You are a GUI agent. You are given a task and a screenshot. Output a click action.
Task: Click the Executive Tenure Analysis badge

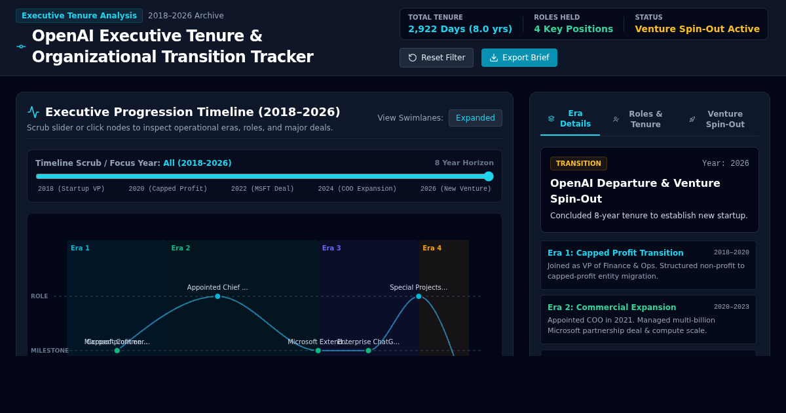point(79,16)
